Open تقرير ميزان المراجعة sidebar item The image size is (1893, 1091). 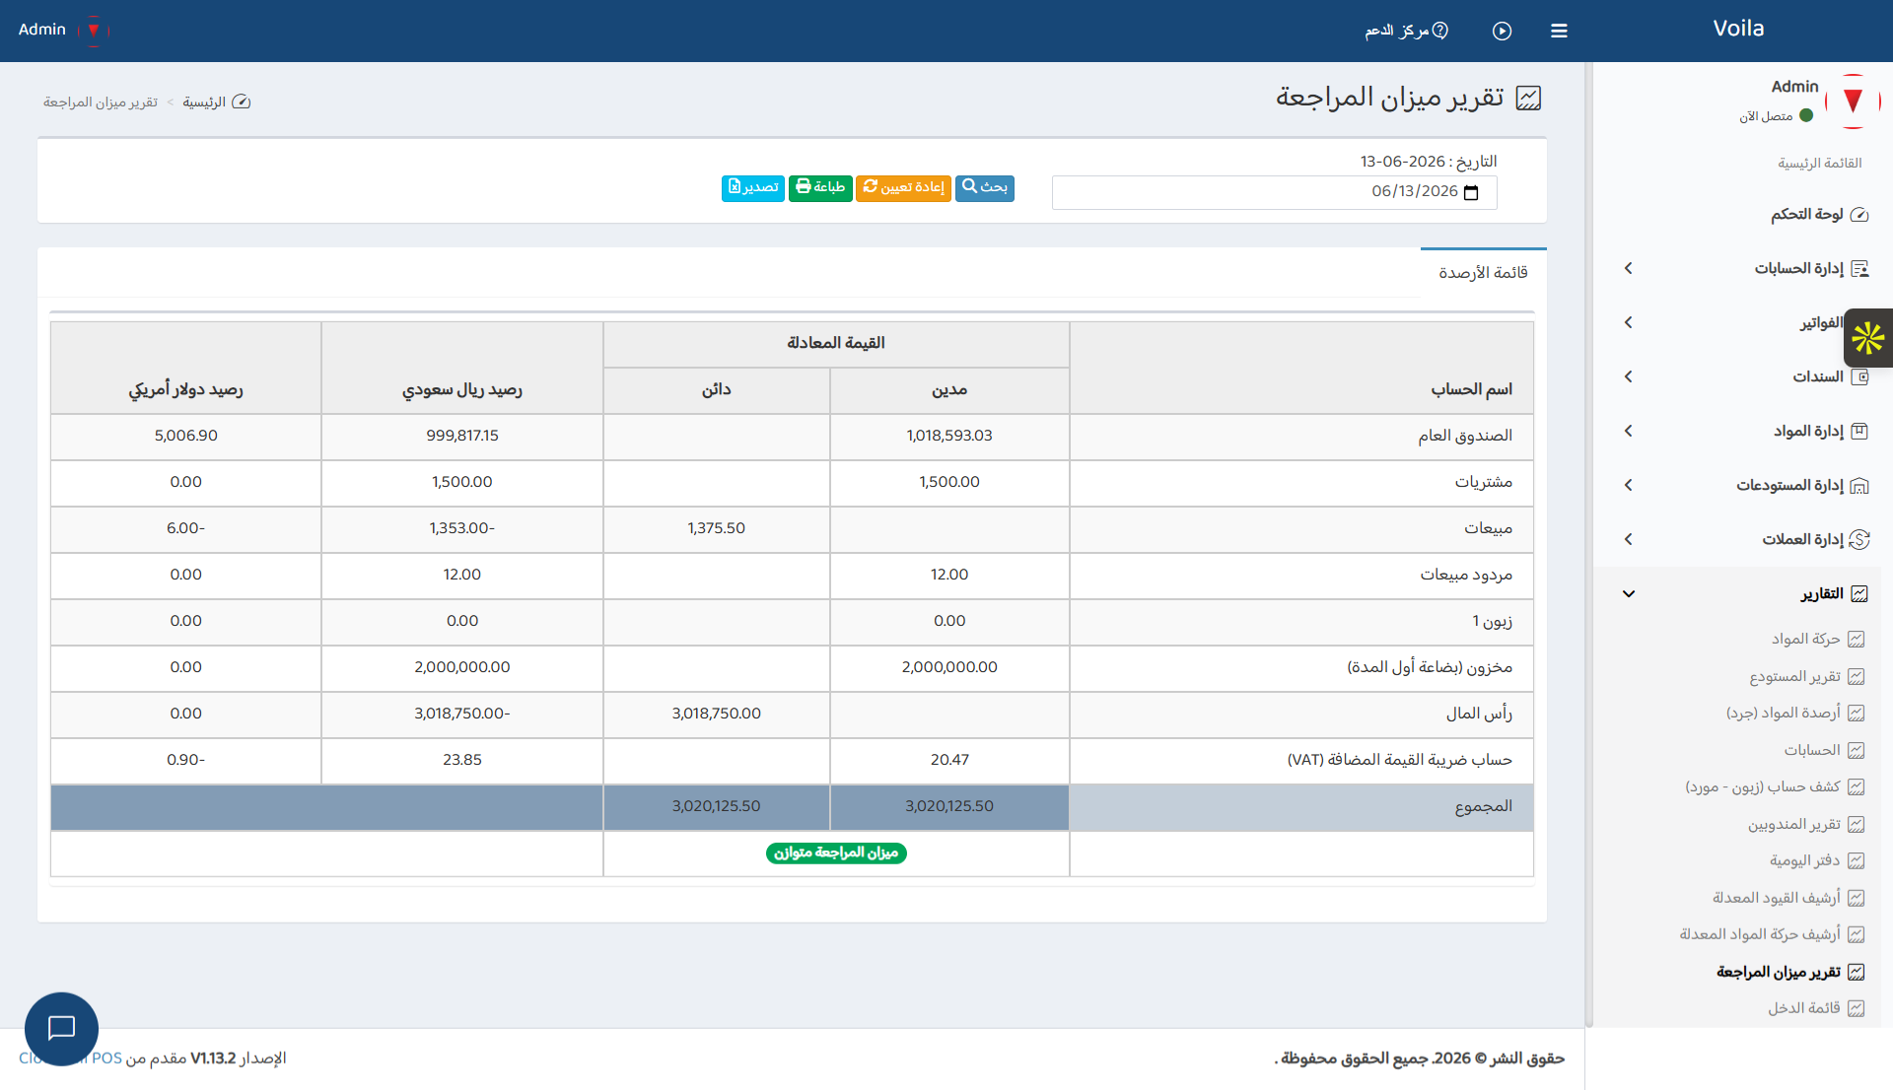pos(1789,972)
